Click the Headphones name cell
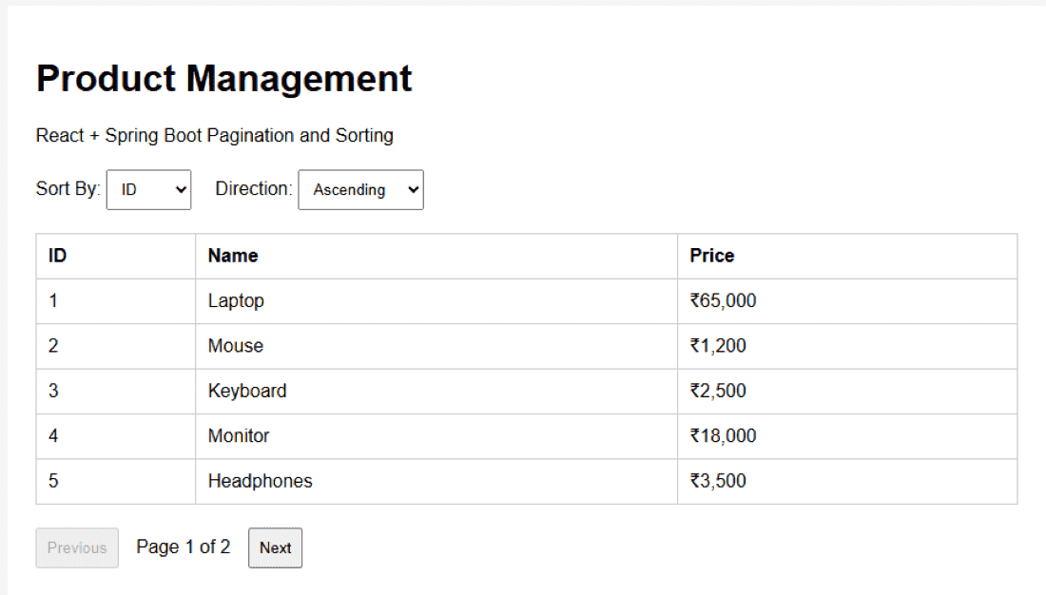Viewport: 1046px width, 595px height. pyautogui.click(x=436, y=482)
